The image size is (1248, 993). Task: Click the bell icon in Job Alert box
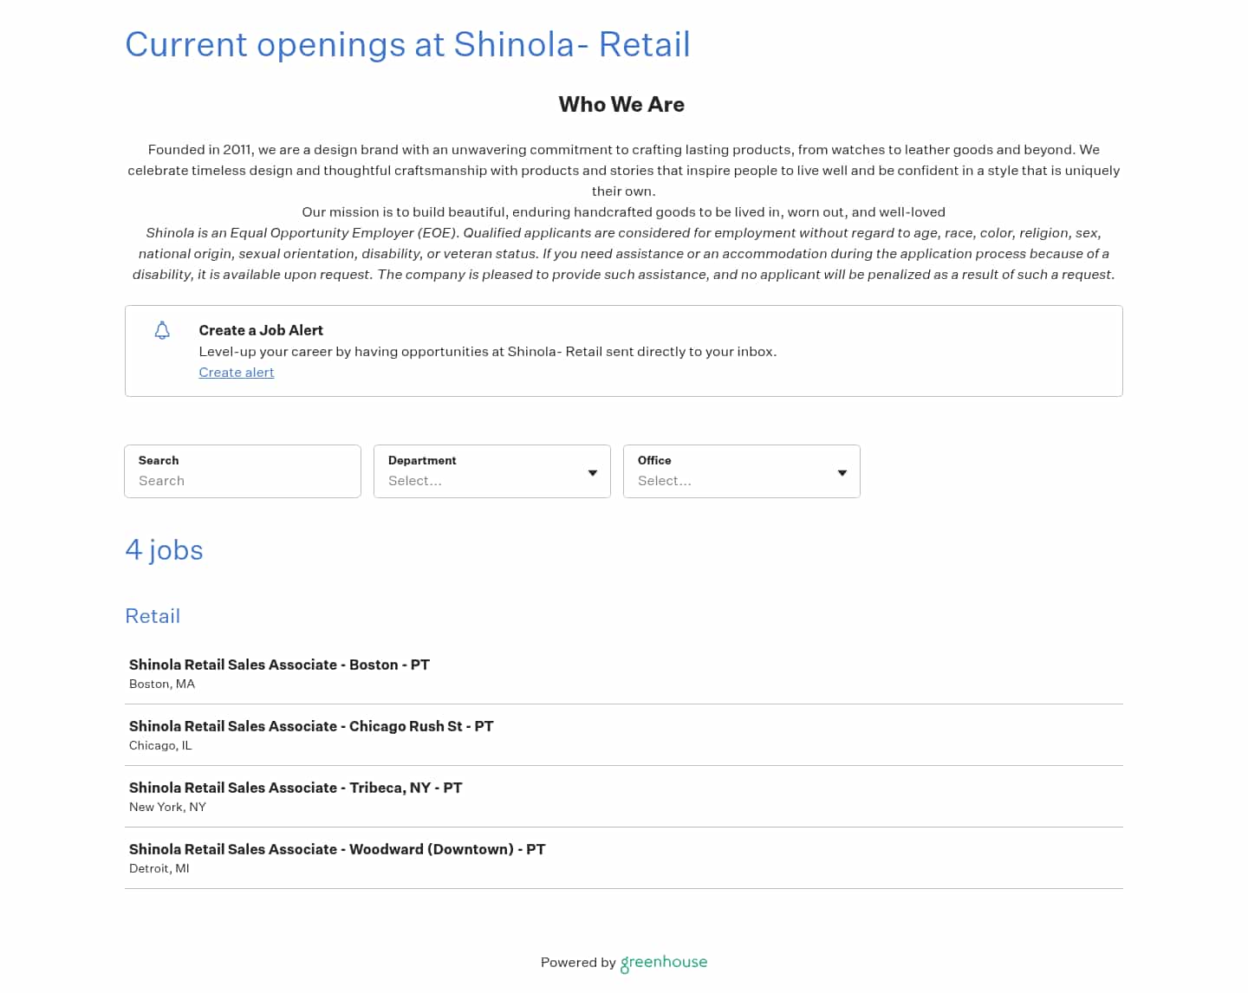pyautogui.click(x=162, y=330)
